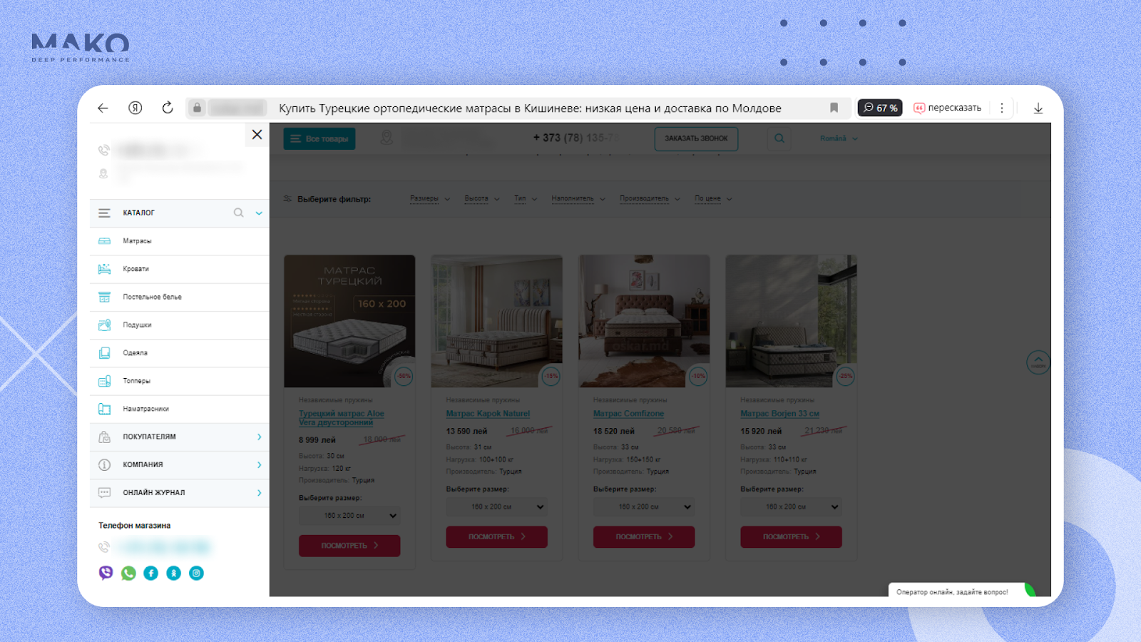Open Facebook icon in sidebar

click(x=151, y=573)
